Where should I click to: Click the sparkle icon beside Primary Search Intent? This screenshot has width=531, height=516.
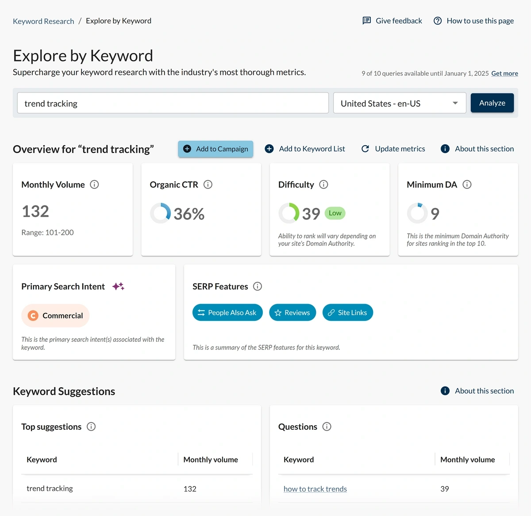coord(118,286)
